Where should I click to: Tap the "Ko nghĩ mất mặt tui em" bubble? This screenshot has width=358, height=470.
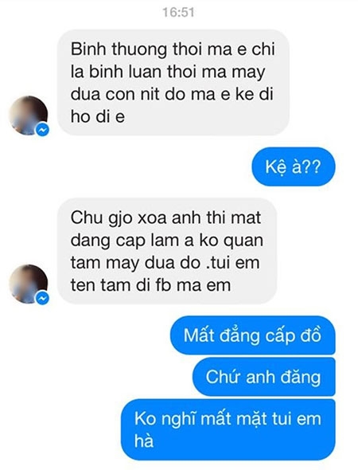[228, 429]
